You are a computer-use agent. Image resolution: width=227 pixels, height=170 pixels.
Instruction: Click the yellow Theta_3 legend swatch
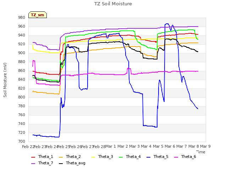tap(93, 157)
